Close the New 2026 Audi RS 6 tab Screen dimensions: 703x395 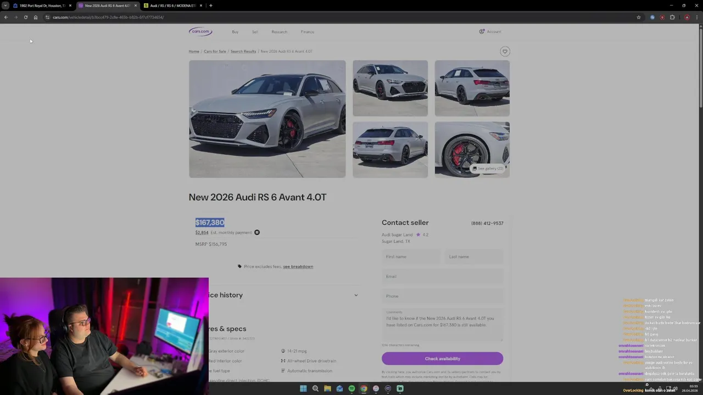click(136, 5)
